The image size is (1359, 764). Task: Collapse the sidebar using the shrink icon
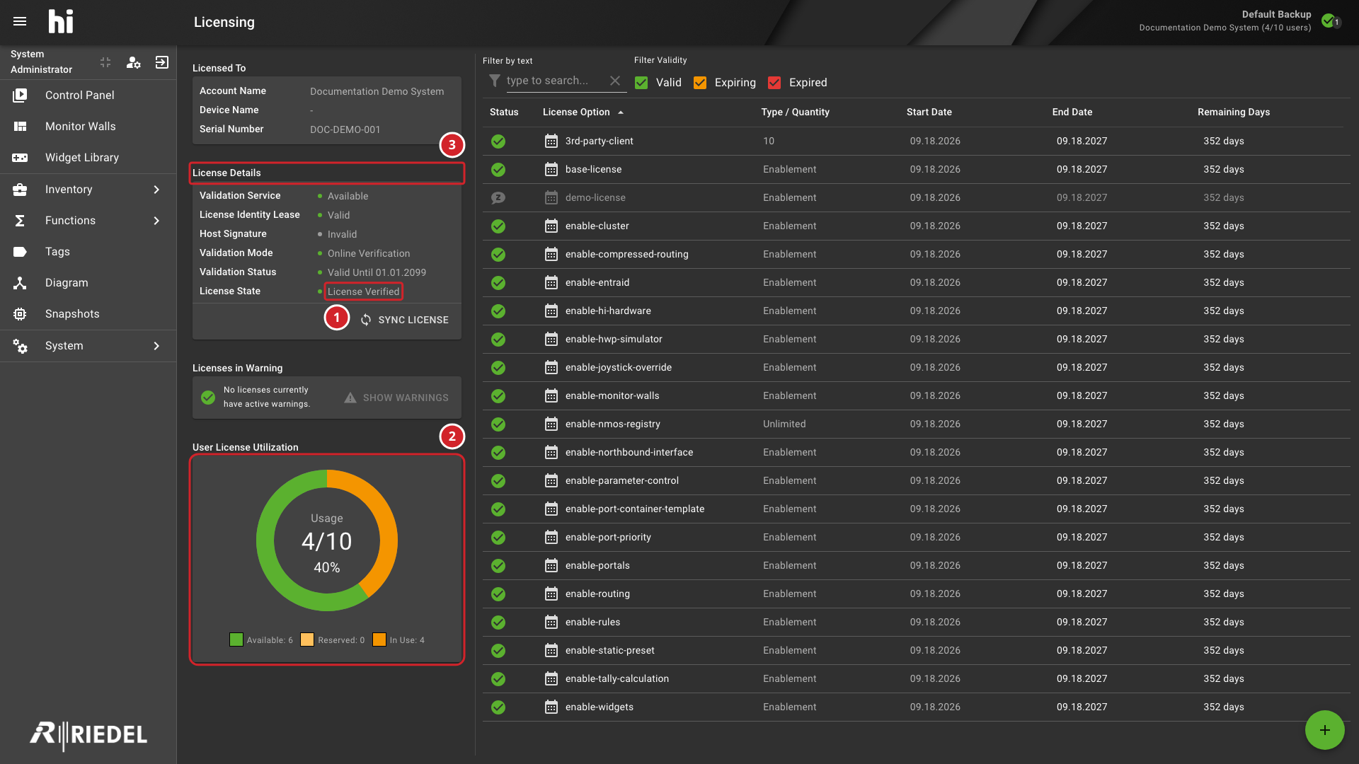pos(105,62)
